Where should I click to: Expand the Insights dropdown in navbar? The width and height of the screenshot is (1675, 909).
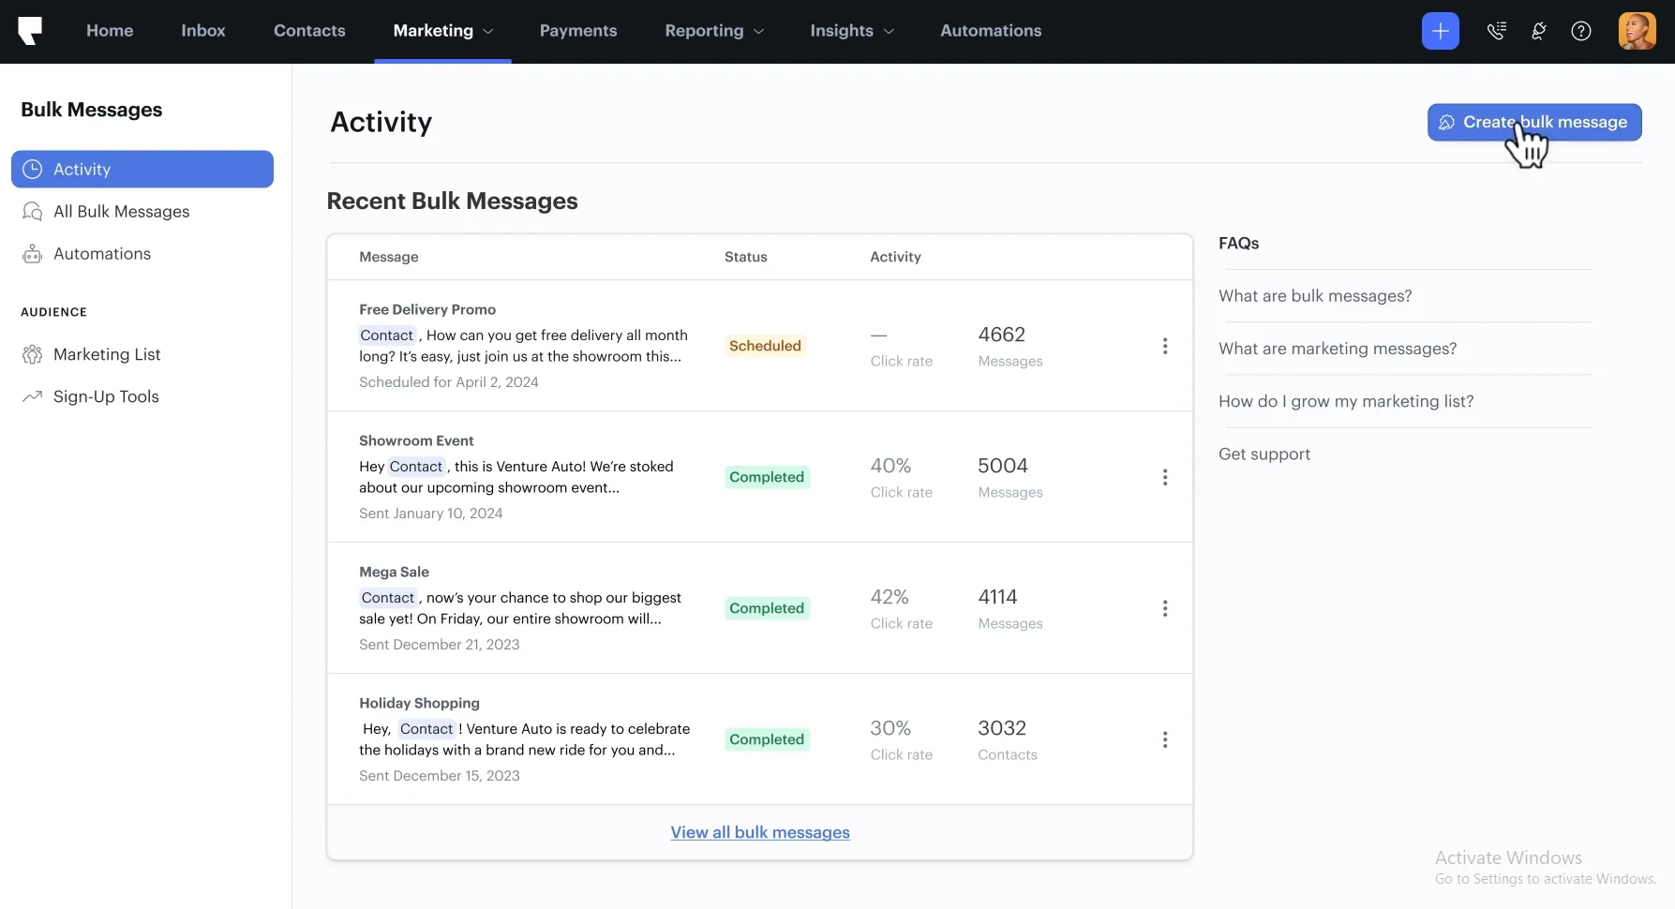(851, 31)
